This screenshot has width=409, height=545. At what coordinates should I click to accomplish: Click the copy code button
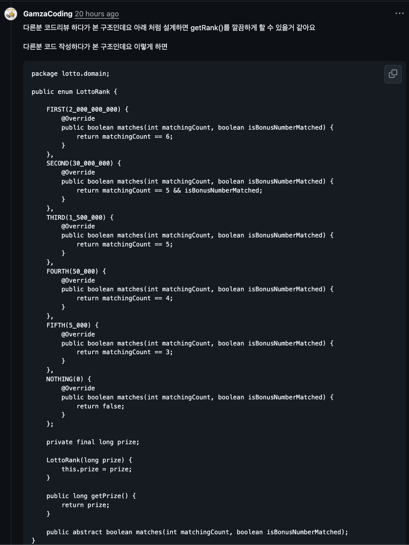pyautogui.click(x=393, y=74)
